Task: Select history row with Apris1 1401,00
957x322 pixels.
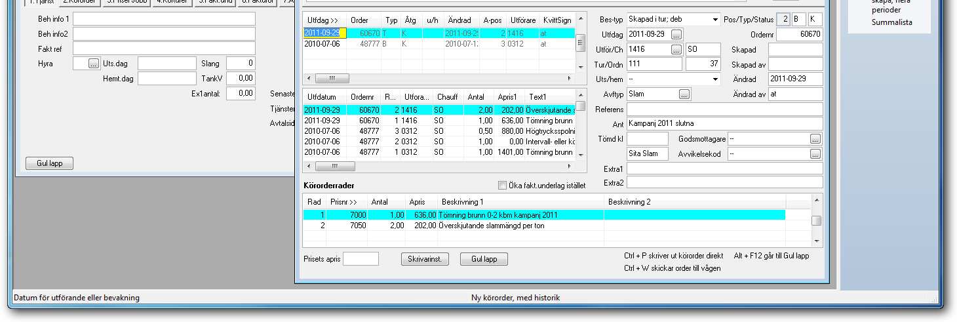Action: [439, 152]
